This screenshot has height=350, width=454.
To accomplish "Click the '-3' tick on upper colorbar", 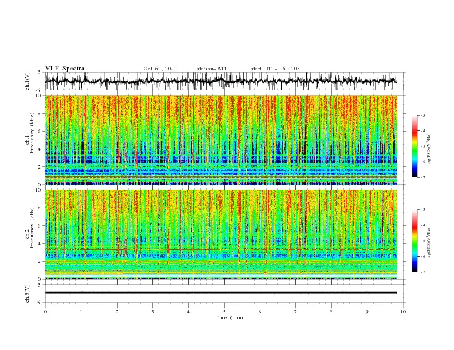I will 423,115.
